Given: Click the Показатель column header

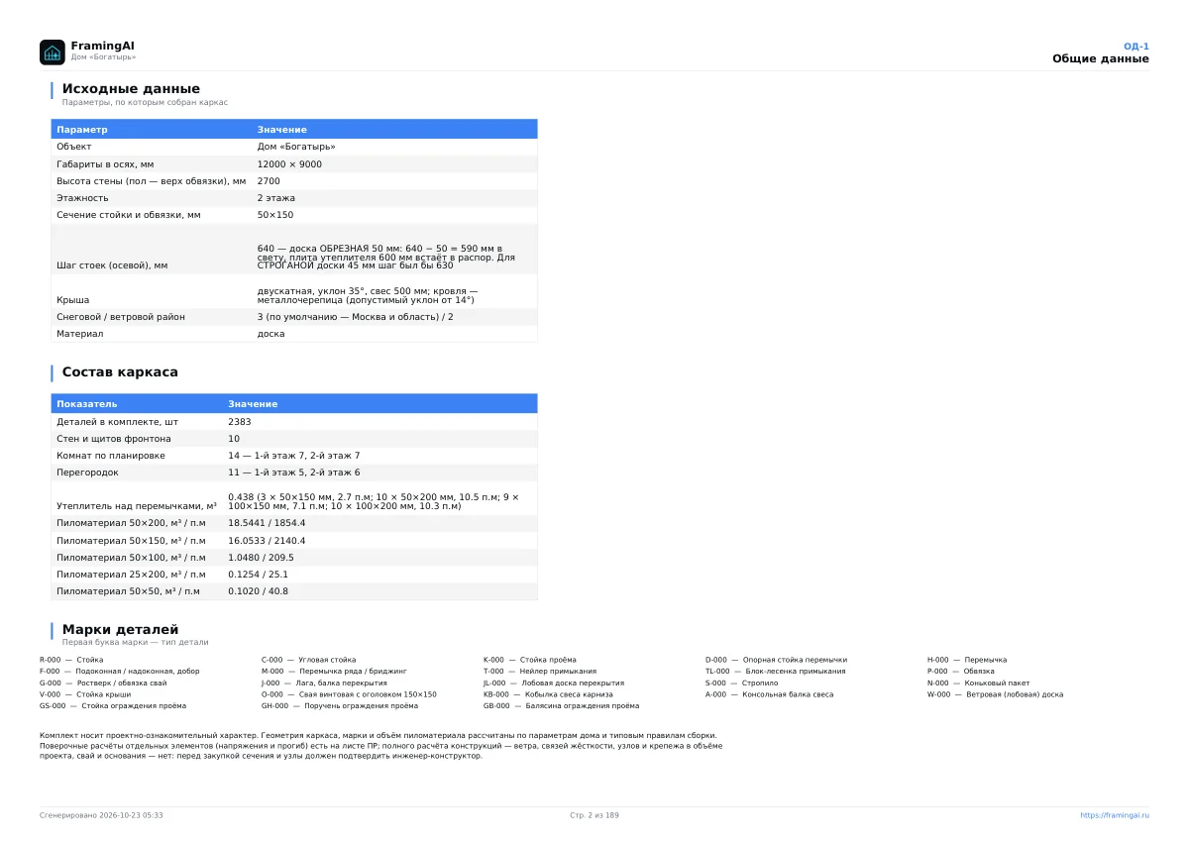Looking at the screenshot, I should [x=87, y=404].
